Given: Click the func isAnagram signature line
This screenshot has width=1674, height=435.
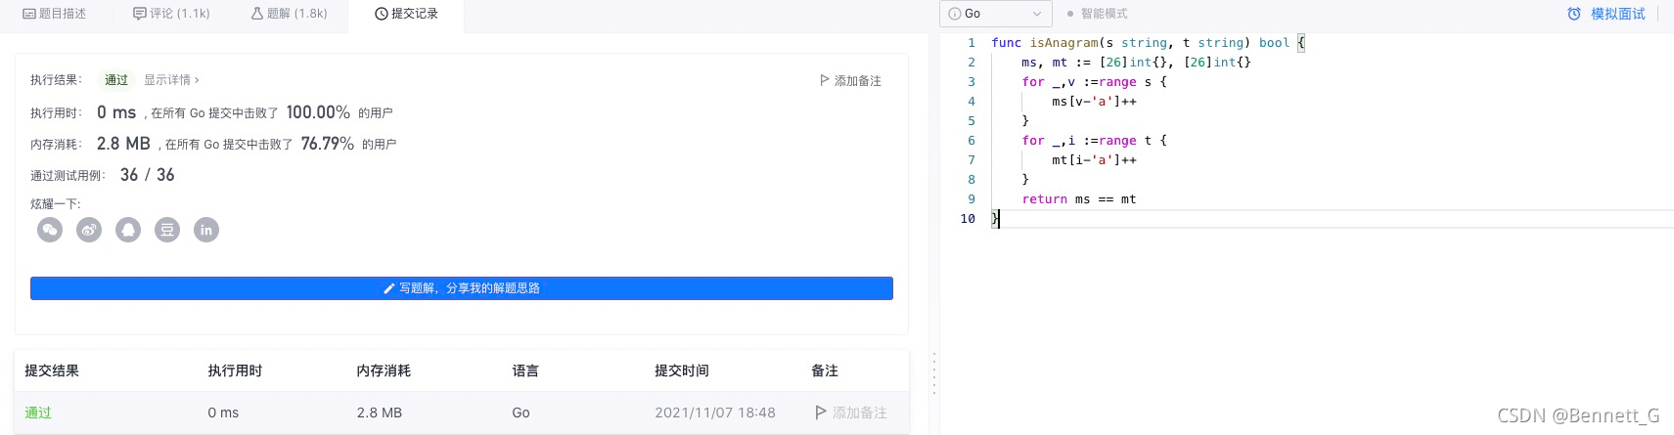Looking at the screenshot, I should pos(1149,43).
